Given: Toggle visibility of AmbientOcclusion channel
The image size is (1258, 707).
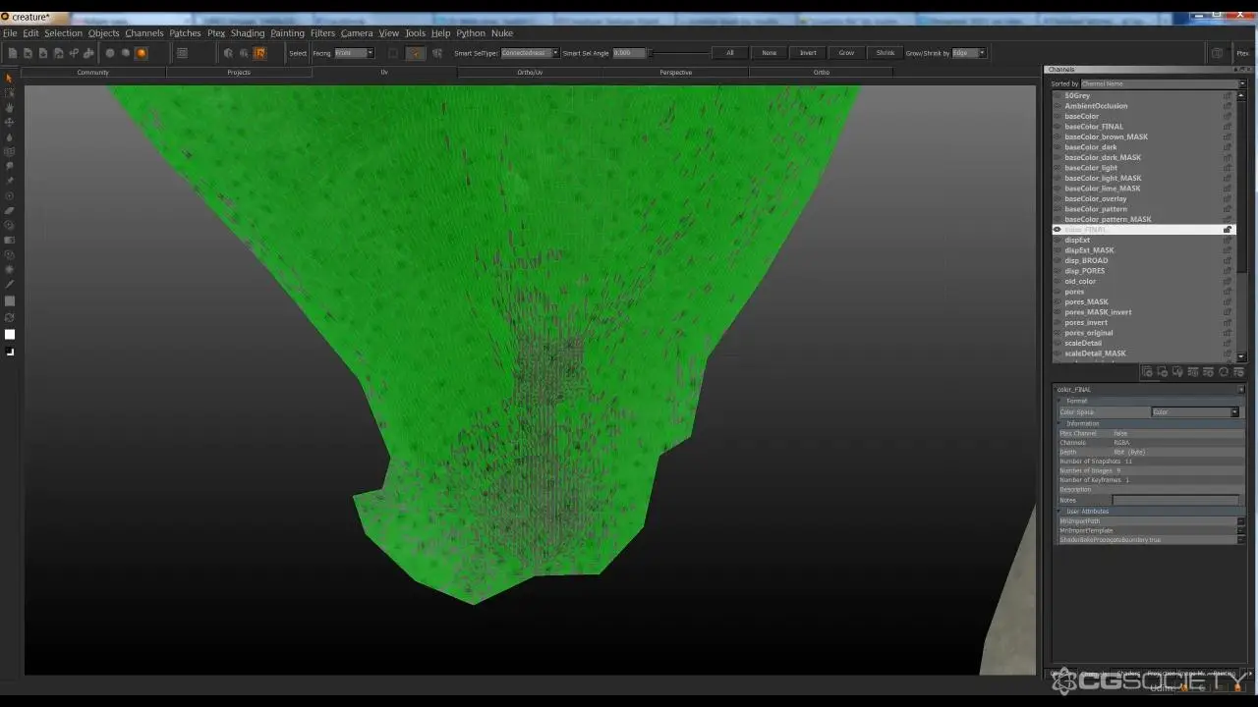Looking at the screenshot, I should pos(1058,106).
